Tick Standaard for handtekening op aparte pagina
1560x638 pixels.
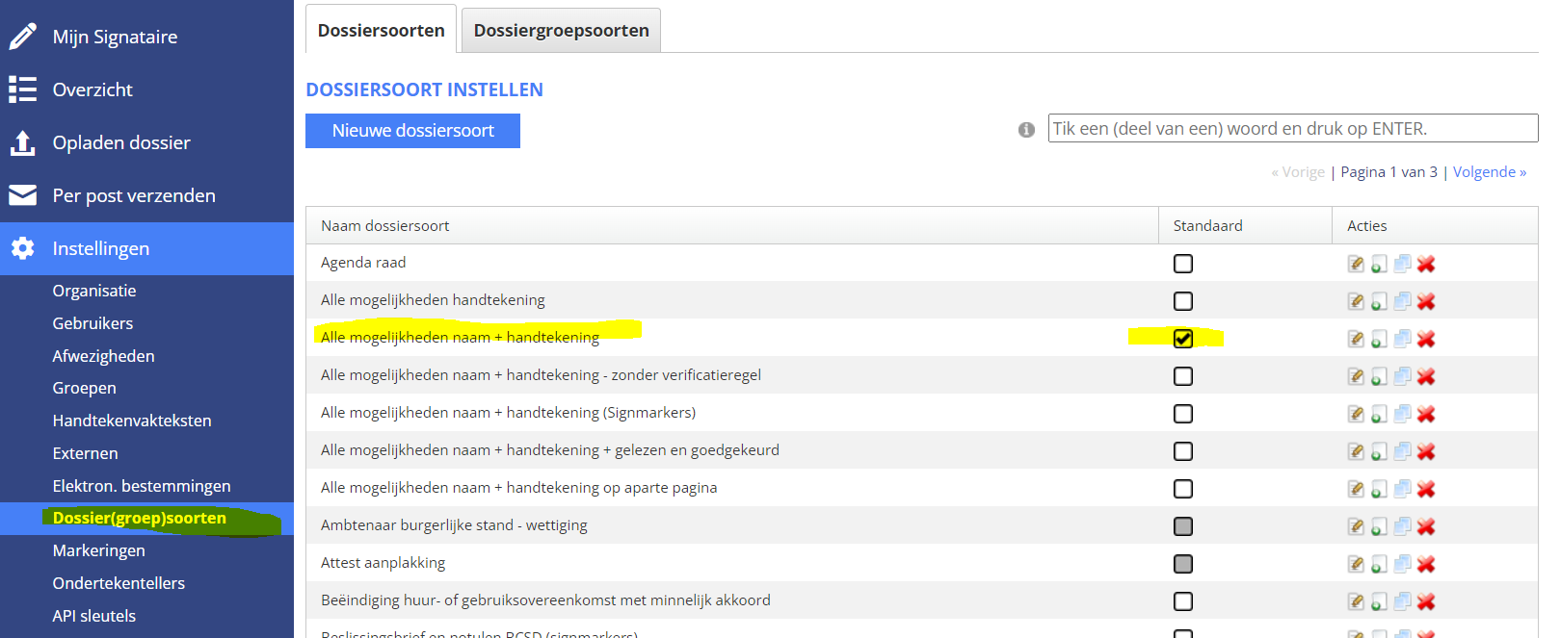[1183, 489]
